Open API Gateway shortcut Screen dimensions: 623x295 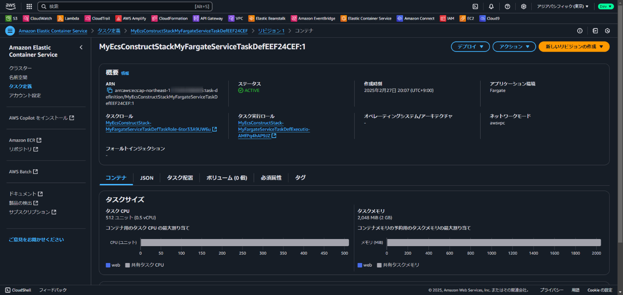tap(208, 19)
